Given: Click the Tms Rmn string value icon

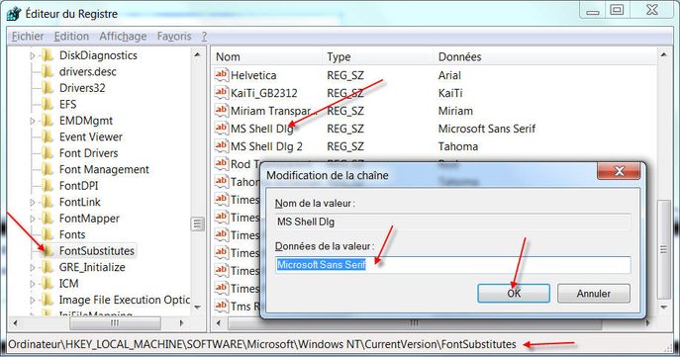Looking at the screenshot, I should (221, 306).
